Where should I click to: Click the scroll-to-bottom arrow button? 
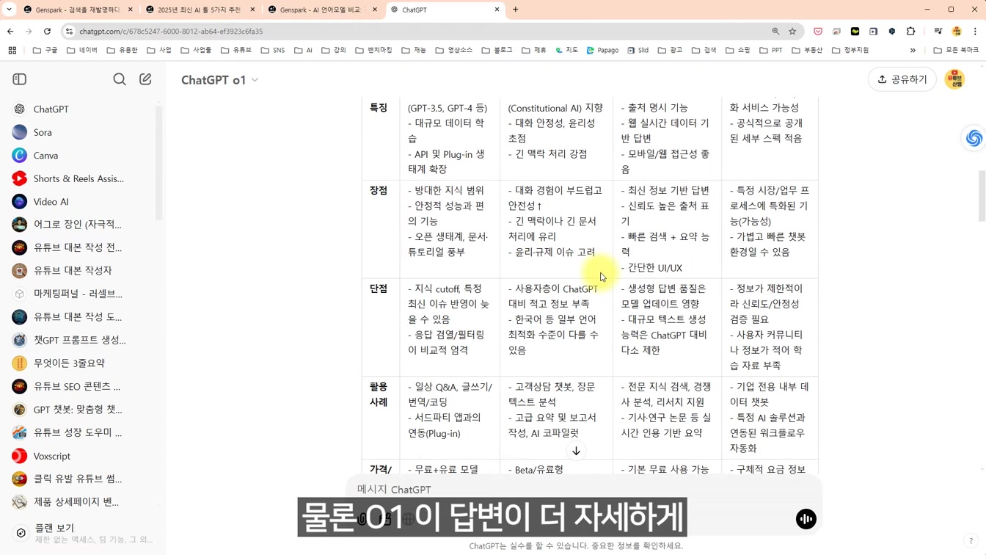click(x=576, y=451)
